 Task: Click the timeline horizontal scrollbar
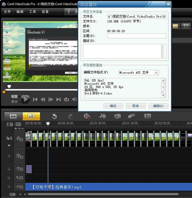tap(103, 194)
